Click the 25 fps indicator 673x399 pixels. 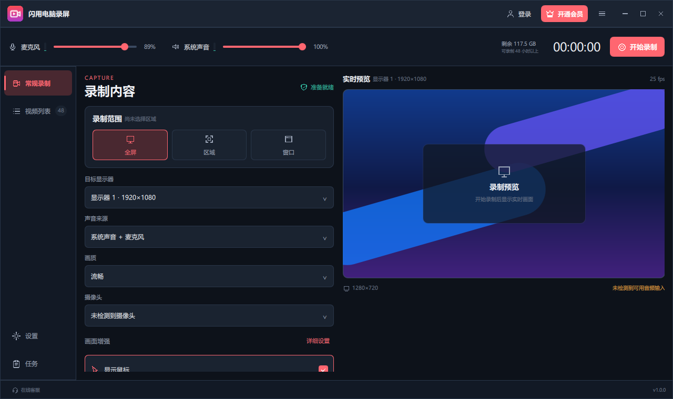point(657,79)
